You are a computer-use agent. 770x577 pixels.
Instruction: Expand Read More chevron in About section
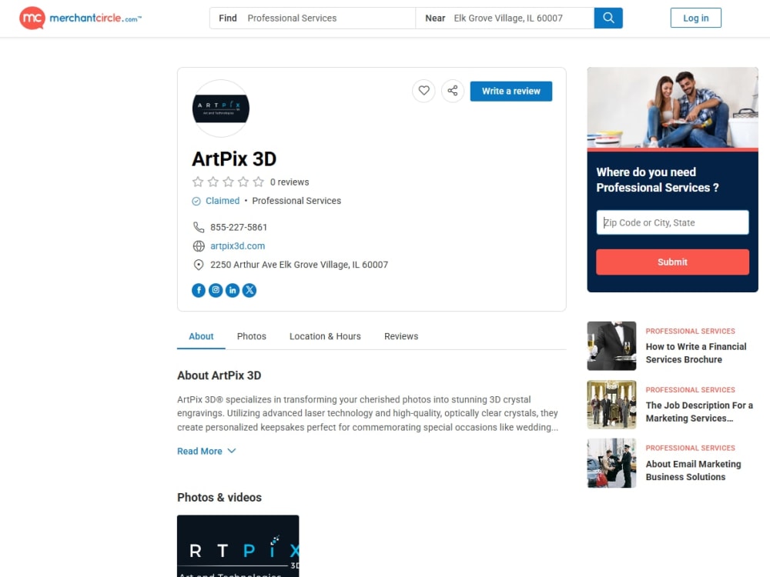[x=232, y=451]
